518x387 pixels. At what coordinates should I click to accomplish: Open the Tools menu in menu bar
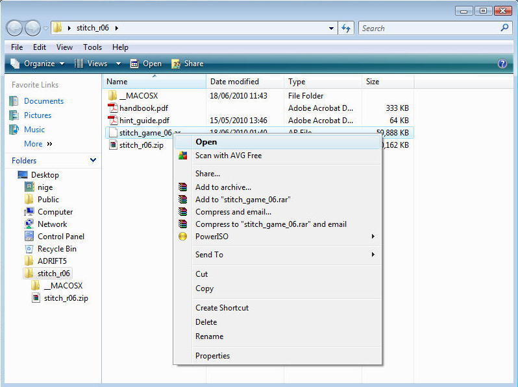pyautogui.click(x=92, y=47)
